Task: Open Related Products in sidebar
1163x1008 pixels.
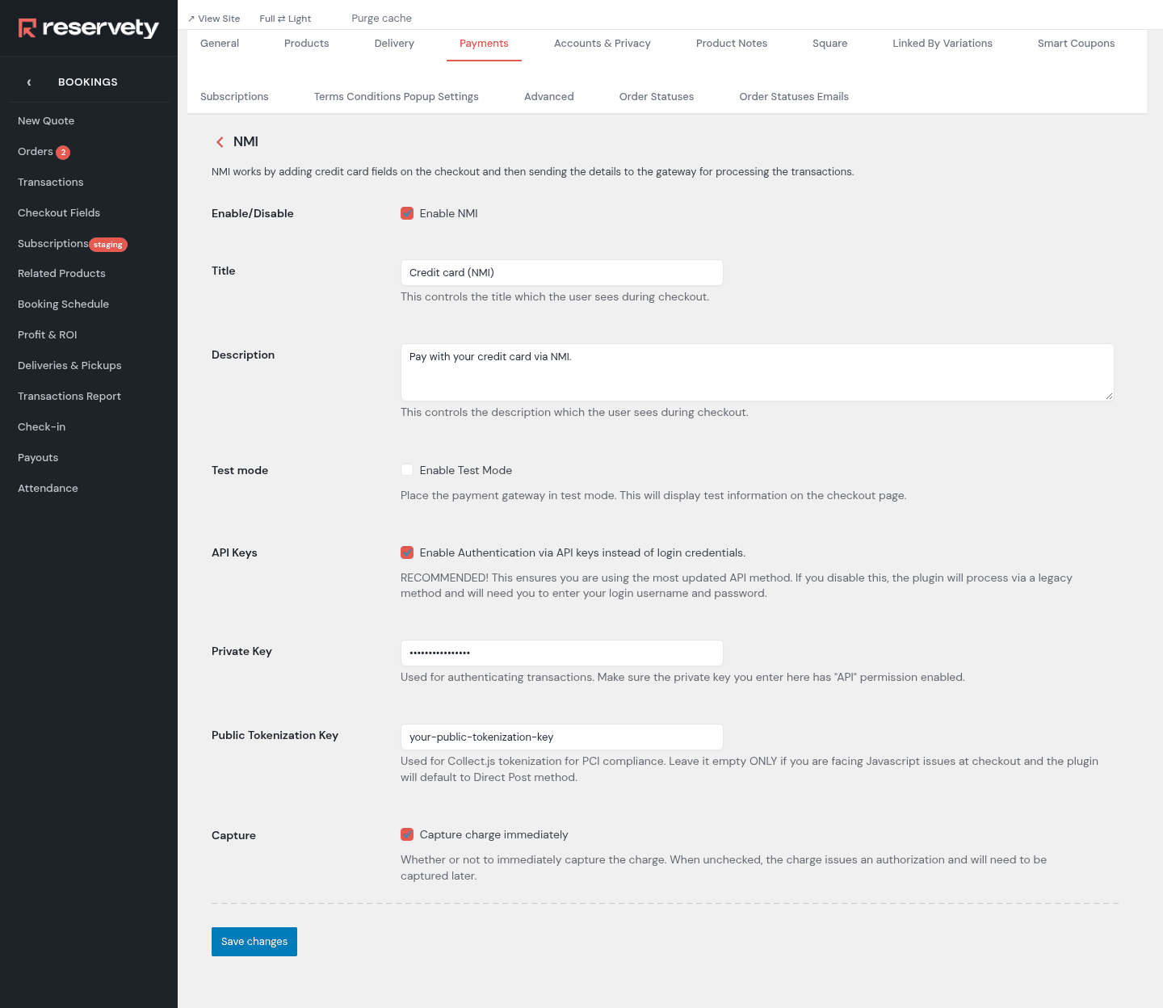Action: click(x=61, y=274)
